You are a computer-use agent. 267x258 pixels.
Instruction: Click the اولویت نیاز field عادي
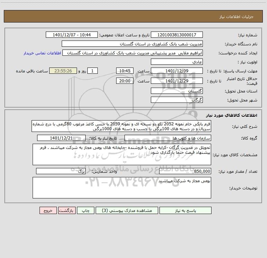[177, 62]
